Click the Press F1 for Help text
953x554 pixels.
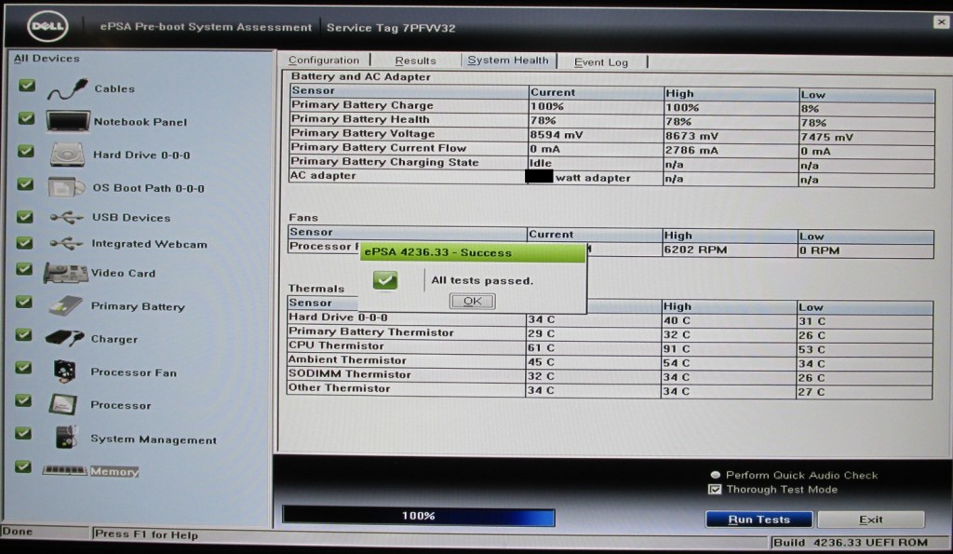coord(146,534)
